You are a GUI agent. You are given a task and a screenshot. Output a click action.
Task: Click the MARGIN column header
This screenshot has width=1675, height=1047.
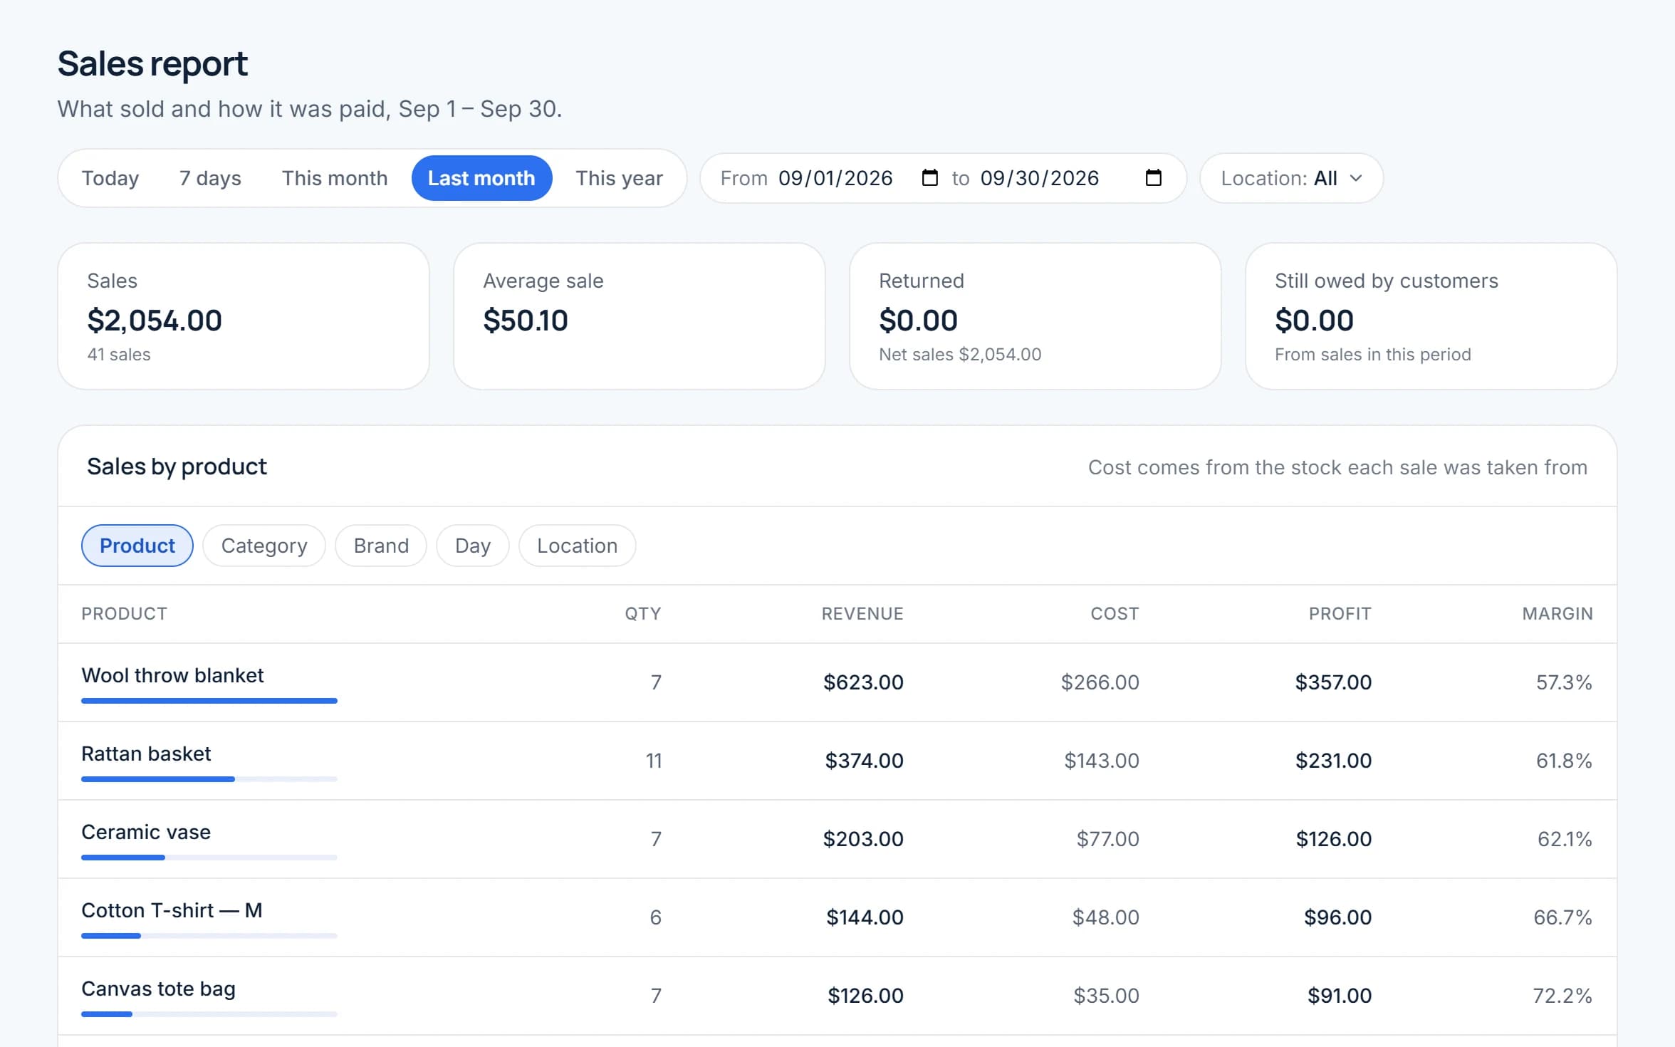coord(1557,614)
